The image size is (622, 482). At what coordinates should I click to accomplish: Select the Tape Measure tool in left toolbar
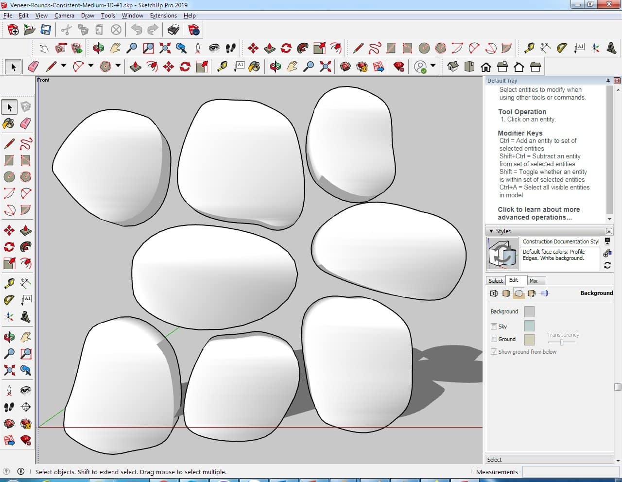[9, 283]
